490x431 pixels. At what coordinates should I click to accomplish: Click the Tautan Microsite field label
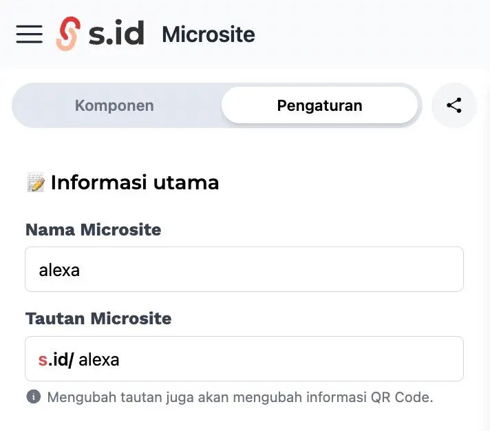pyautogui.click(x=98, y=319)
